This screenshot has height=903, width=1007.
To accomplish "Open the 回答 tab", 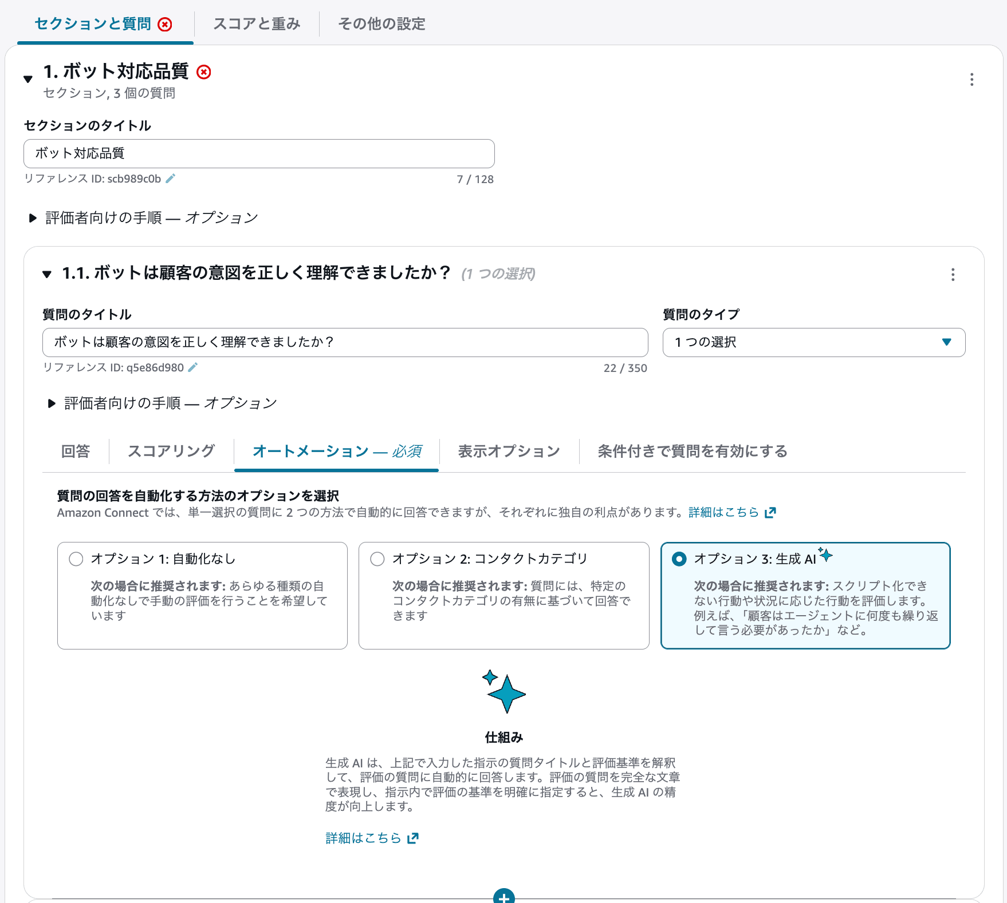I will click(76, 451).
